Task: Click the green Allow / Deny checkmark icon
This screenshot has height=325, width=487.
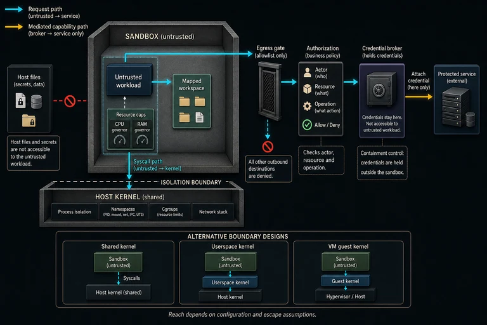Action: (307, 124)
